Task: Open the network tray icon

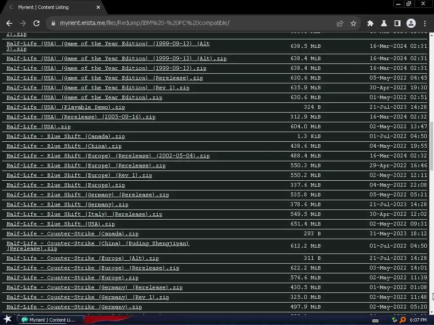Action: tap(395, 320)
